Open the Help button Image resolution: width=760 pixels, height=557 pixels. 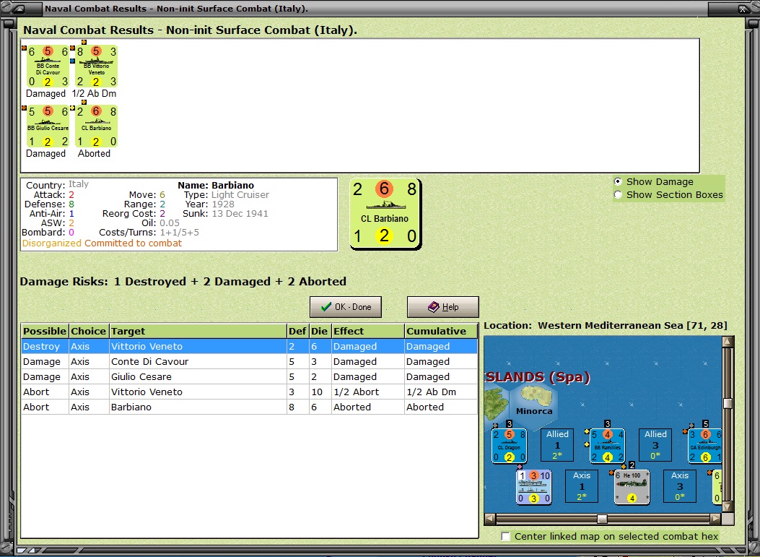tap(443, 307)
